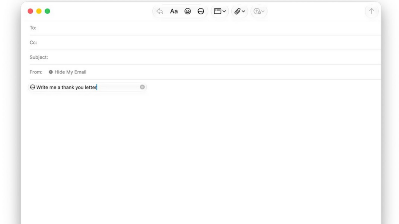Viewport: 399px width, 224px height.
Task: Click the writing tools icon in toolbar
Action: [201, 11]
